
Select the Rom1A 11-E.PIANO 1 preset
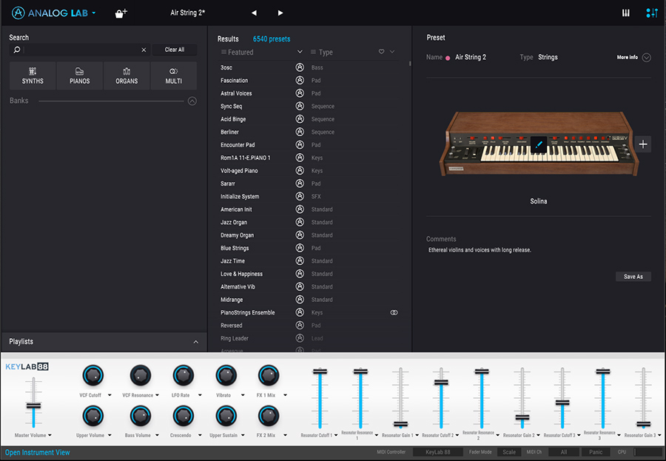pos(245,158)
